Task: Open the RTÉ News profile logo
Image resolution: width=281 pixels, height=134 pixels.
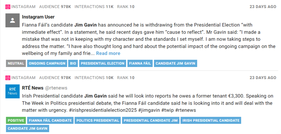Action: coord(12,91)
